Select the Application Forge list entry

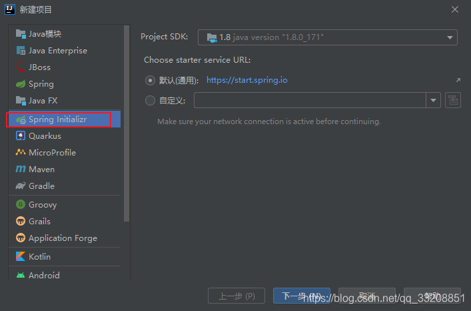(65, 238)
